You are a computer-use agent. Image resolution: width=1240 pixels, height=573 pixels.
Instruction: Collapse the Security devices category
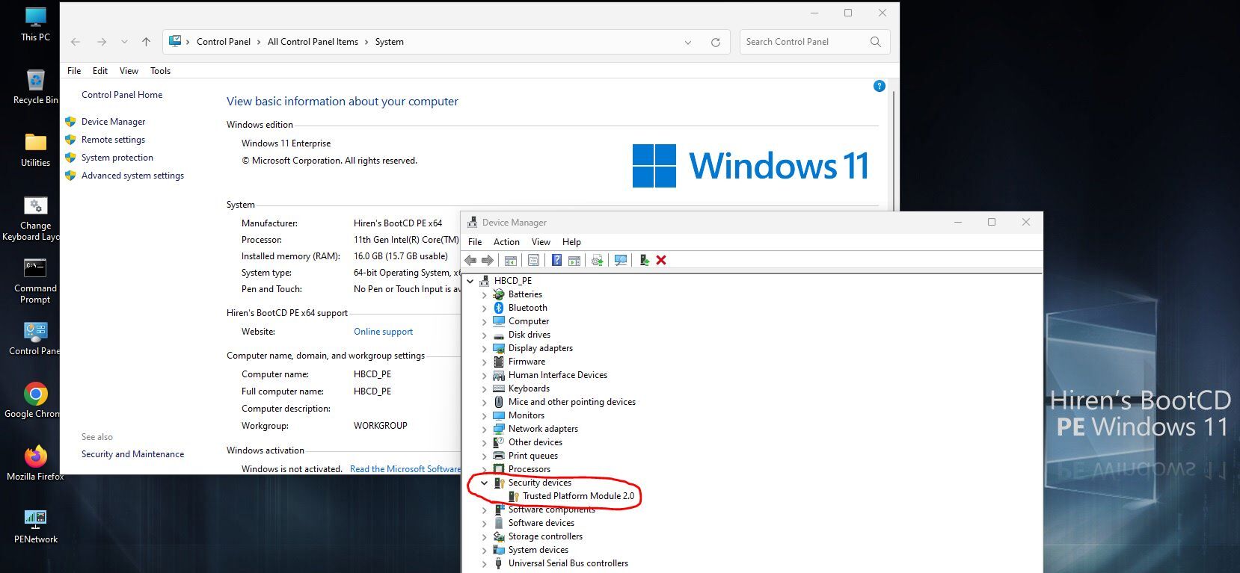click(484, 483)
